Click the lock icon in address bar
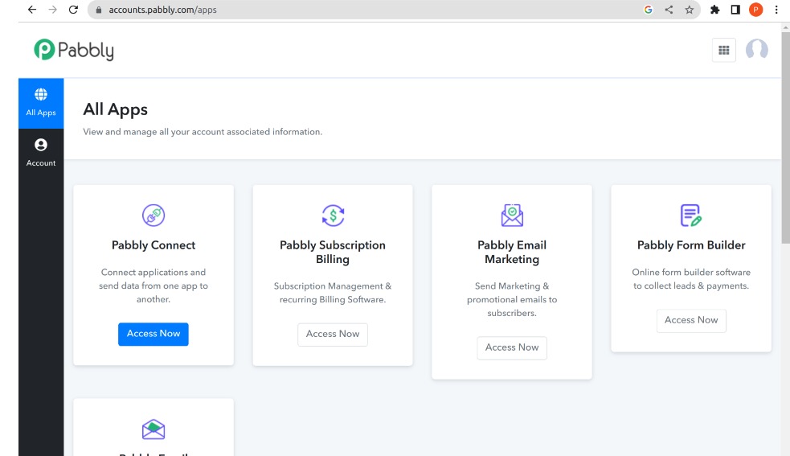 pyautogui.click(x=99, y=10)
